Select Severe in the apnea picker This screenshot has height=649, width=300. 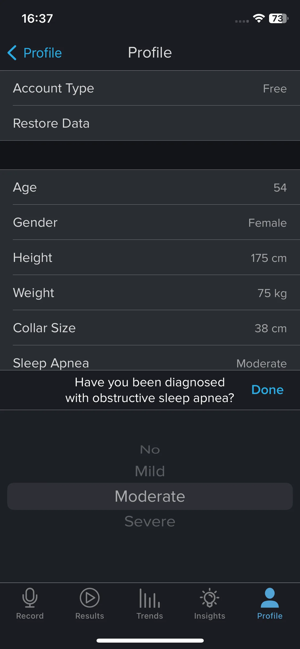[x=150, y=521]
